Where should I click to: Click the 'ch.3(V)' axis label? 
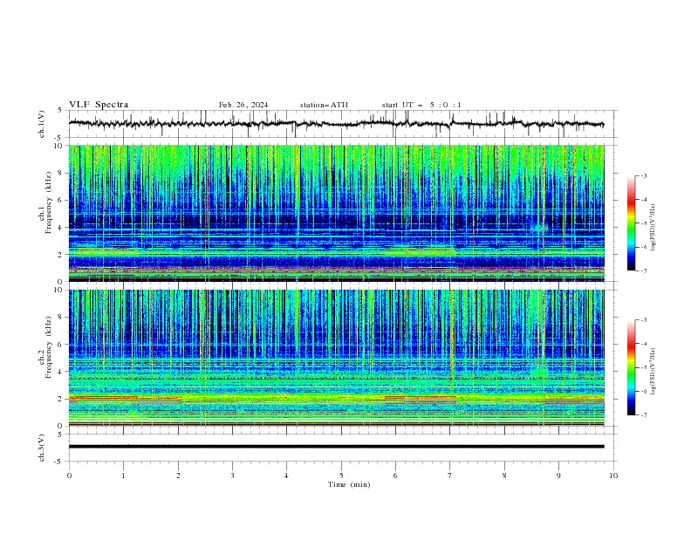click(x=42, y=448)
